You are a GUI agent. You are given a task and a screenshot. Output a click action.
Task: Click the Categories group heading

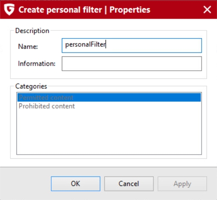31,86
